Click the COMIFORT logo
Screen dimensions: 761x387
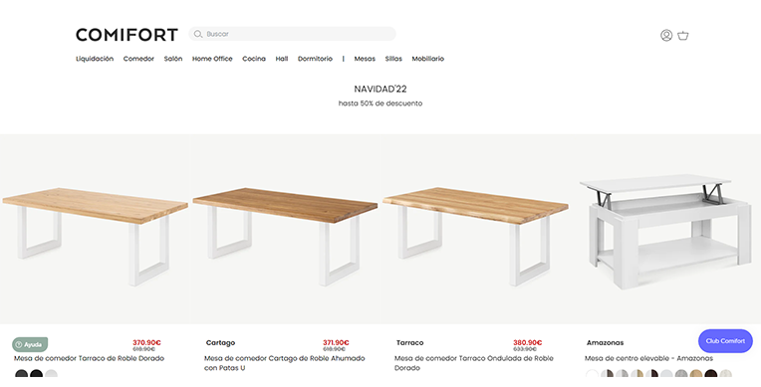click(127, 35)
